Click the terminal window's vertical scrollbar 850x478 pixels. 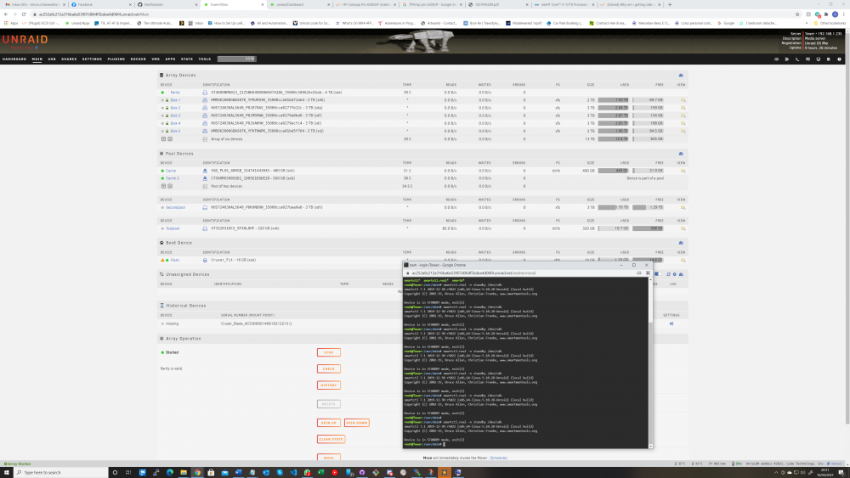[650, 363]
